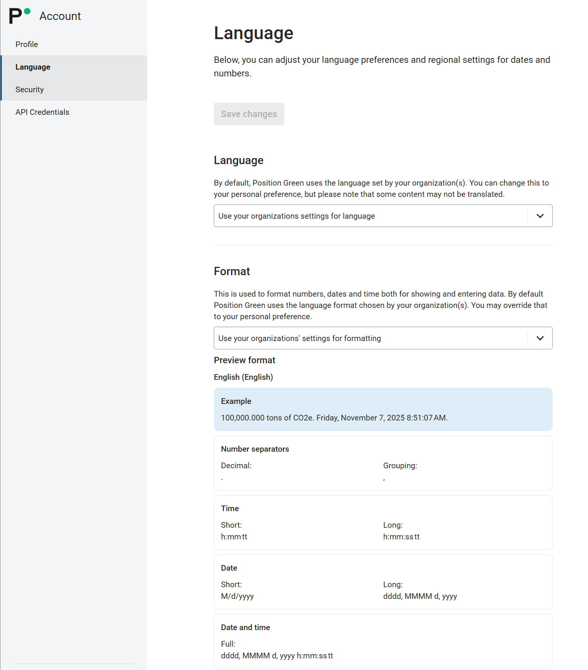Image resolution: width=588 pixels, height=670 pixels.
Task: Select the Number separators card
Action: point(383,463)
